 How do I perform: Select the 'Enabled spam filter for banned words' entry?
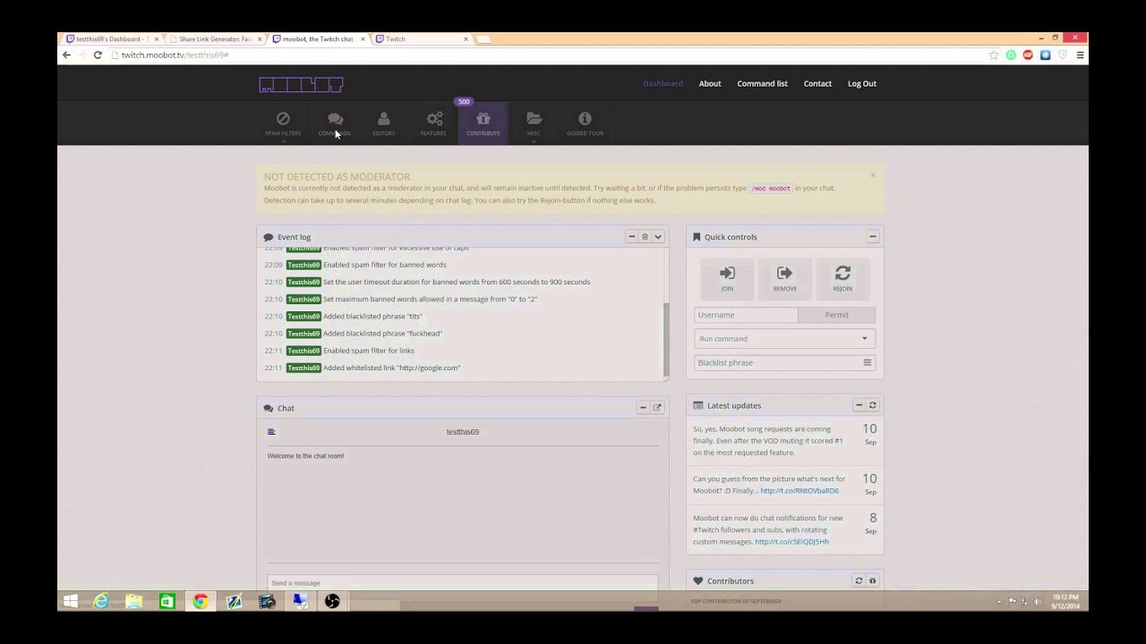coord(384,265)
